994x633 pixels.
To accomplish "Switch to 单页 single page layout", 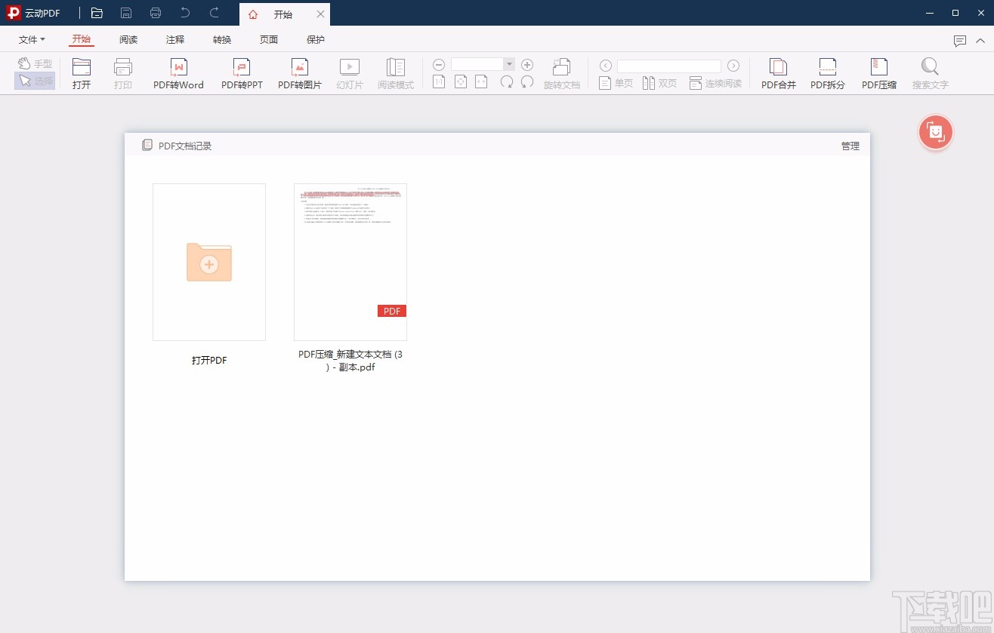I will coord(616,83).
